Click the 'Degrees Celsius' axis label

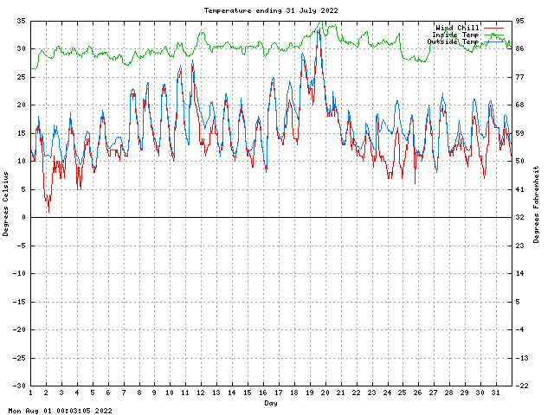tap(5, 204)
